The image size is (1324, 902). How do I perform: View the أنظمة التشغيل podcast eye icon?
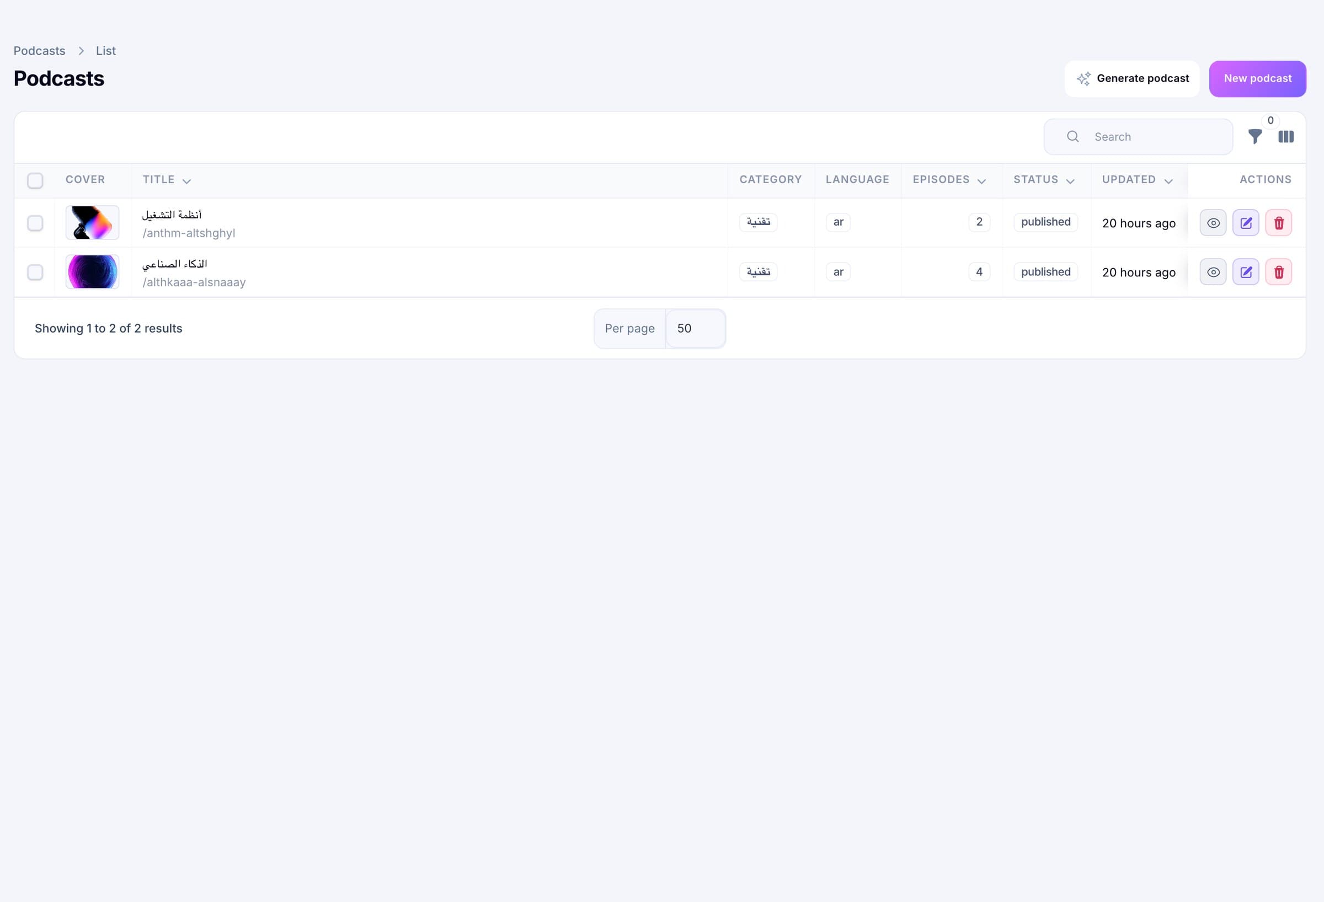[x=1213, y=223]
